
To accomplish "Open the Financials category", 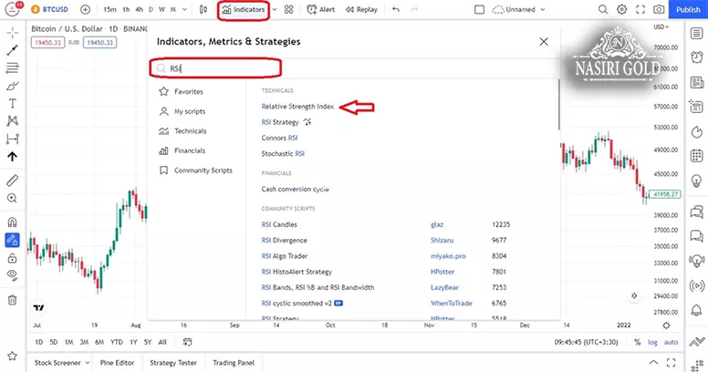I will coord(182,150).
